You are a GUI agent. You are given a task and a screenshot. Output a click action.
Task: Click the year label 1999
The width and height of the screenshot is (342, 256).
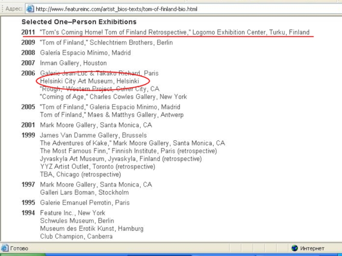pyautogui.click(x=28, y=135)
